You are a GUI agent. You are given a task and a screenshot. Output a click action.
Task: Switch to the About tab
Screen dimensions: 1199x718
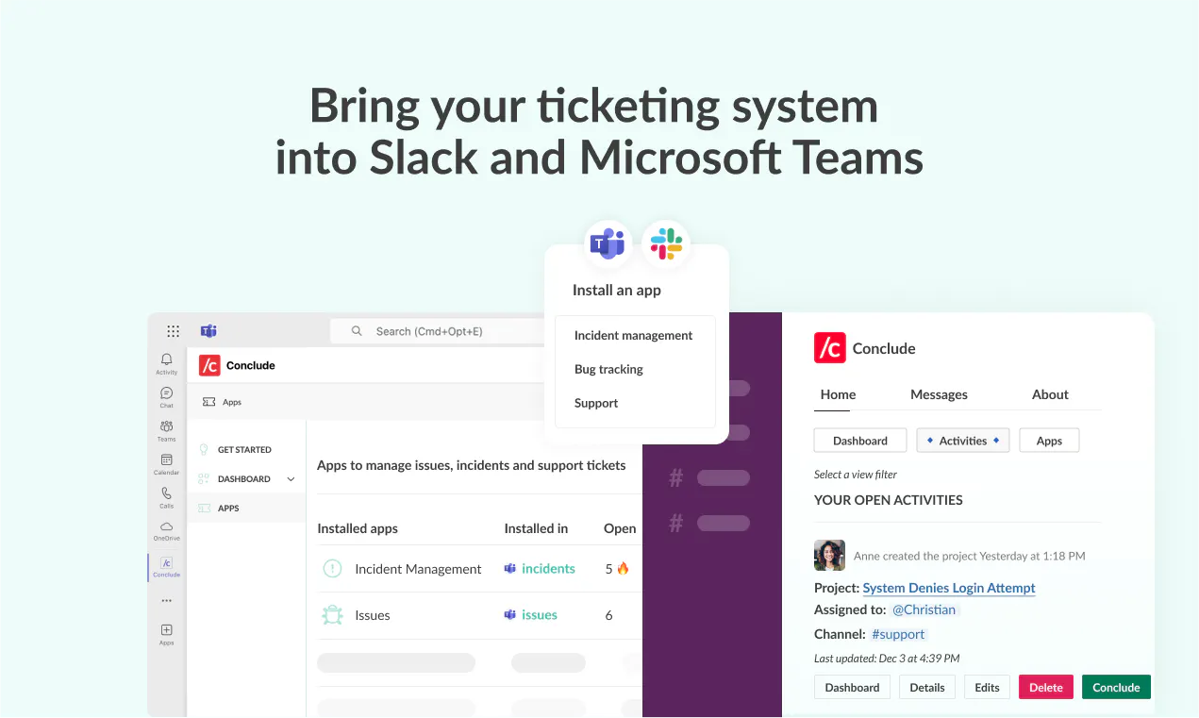[1050, 394]
